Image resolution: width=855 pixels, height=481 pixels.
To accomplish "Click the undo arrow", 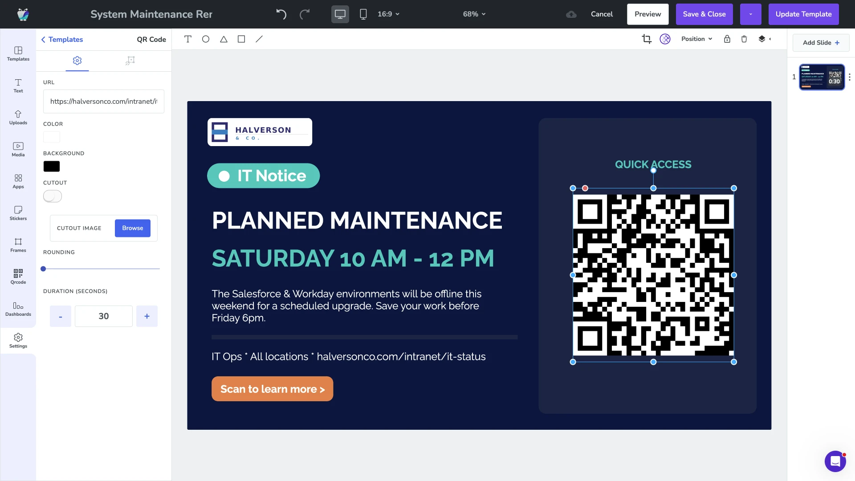I will 281,14.
